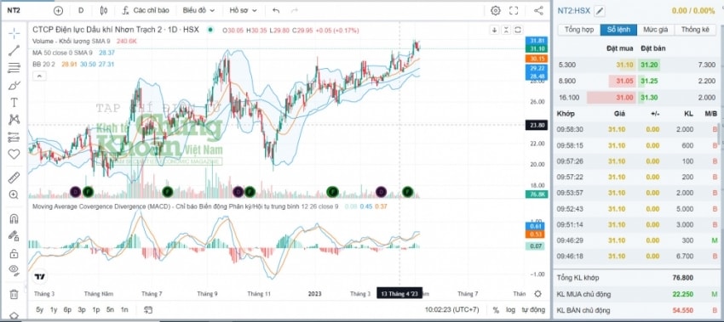Image resolution: width=724 pixels, height=322 pixels.
Task: Switch chart to fullscreen mode
Action: [514, 10]
